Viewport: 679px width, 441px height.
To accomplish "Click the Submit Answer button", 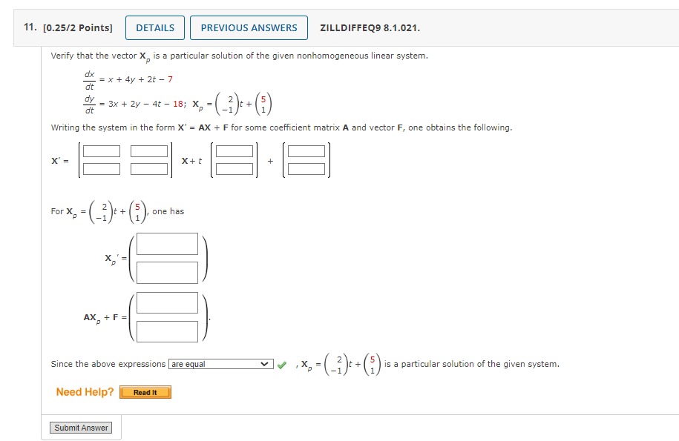I will 81,428.
